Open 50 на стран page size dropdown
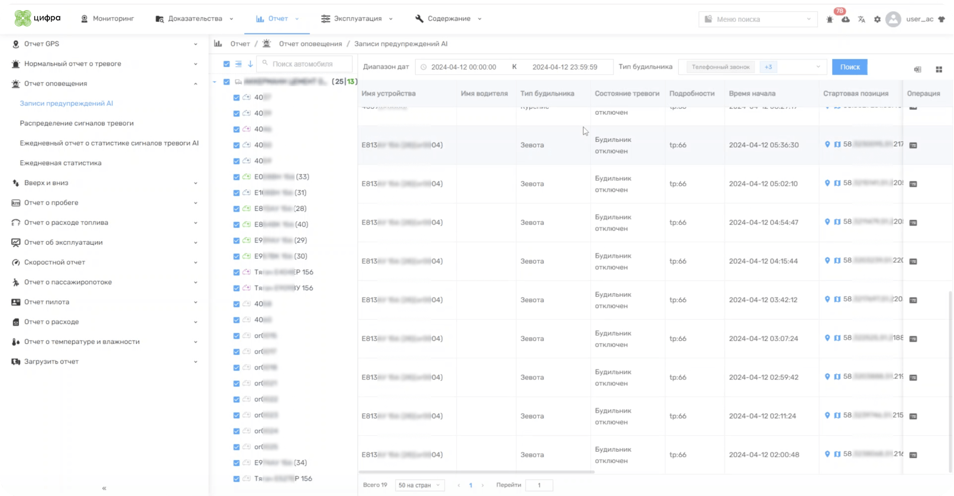The width and height of the screenshot is (954, 496). pos(419,485)
